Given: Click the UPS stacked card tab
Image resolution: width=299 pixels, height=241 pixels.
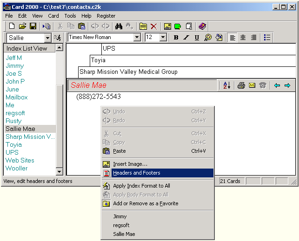Looking at the screenshot, I should point(199,49).
